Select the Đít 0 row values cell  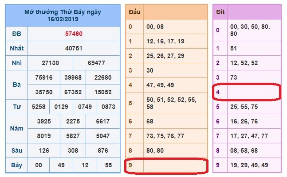pyautogui.click(x=254, y=31)
